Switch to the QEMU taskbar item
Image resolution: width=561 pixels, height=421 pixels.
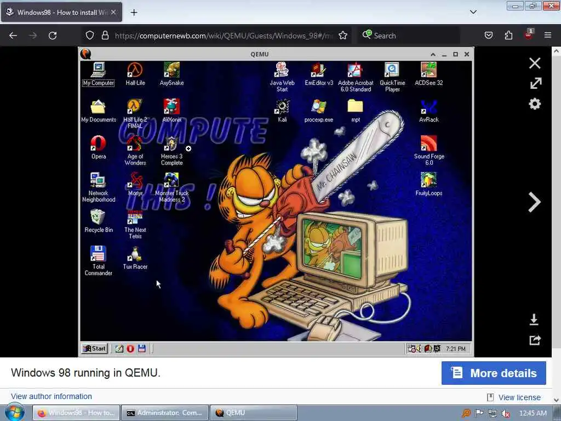click(x=253, y=413)
